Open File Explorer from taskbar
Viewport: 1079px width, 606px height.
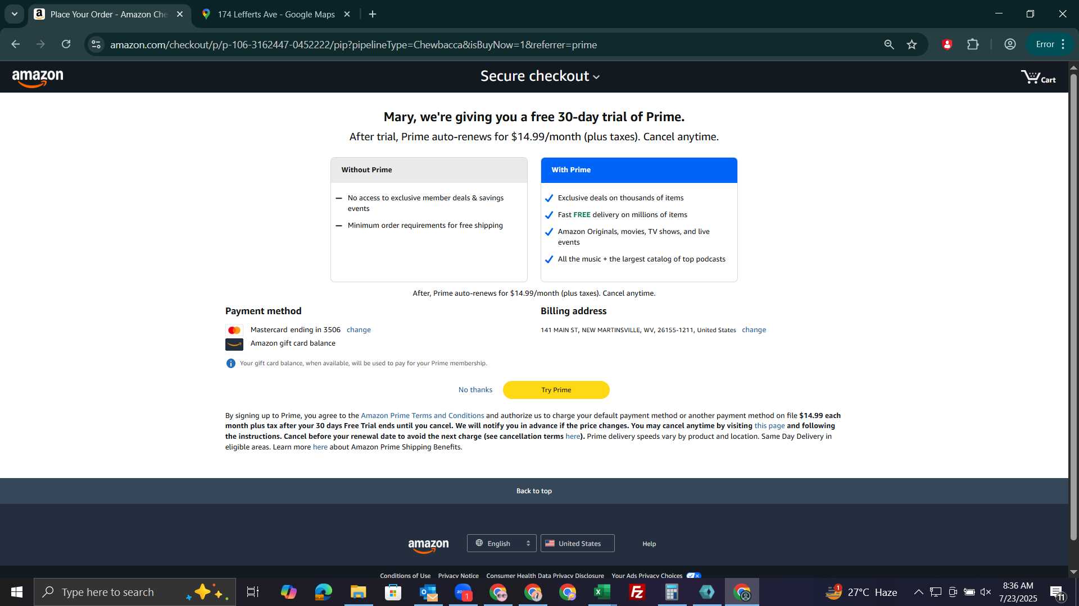coord(358,592)
